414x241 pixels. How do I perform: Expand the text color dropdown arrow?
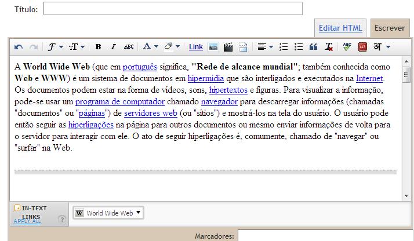pos(157,47)
